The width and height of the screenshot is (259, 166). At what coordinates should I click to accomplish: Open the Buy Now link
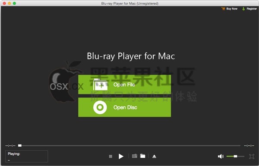(232, 9)
